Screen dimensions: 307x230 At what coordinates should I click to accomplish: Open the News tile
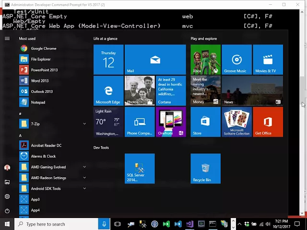(x=252, y=91)
